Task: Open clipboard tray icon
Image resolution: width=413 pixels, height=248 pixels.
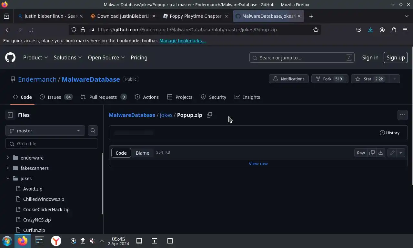Action: click(x=83, y=241)
